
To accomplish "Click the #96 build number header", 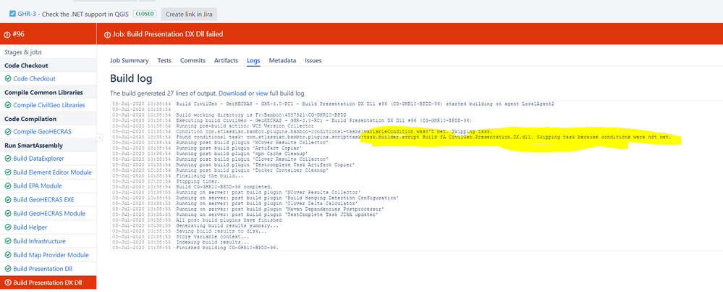I will point(18,34).
